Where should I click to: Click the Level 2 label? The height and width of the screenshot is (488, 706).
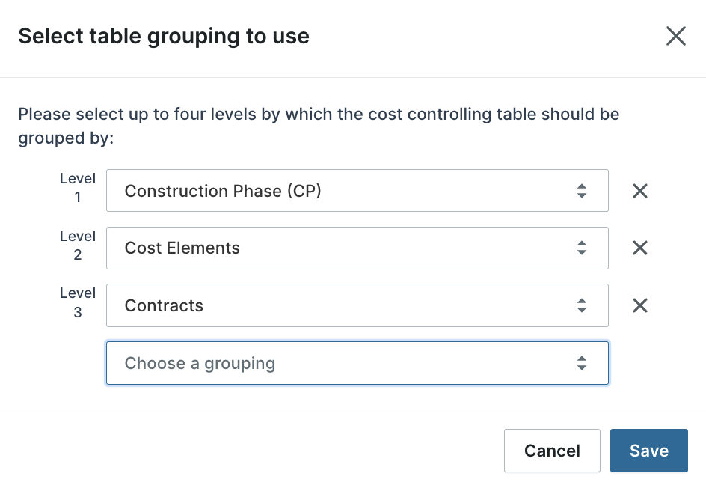click(x=78, y=245)
